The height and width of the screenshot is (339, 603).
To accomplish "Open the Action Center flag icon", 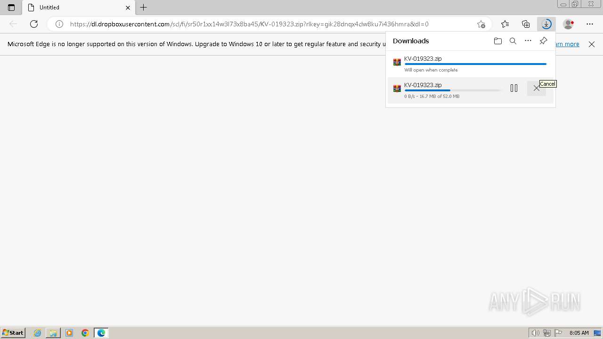I will pyautogui.click(x=558, y=333).
